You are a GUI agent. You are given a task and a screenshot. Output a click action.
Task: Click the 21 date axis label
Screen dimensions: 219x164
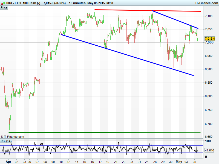tap(116, 162)
